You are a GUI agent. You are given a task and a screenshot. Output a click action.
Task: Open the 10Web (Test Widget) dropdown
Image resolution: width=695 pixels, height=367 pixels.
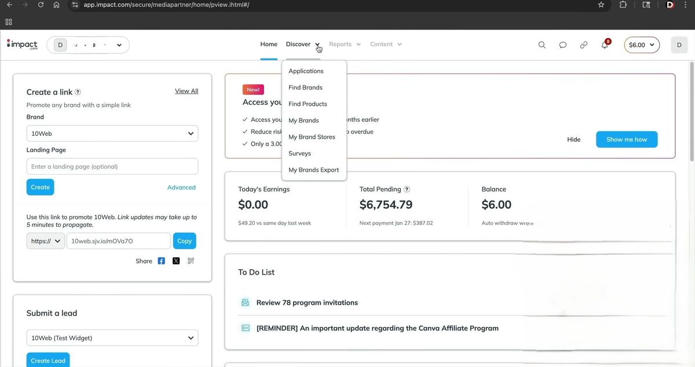click(x=112, y=338)
